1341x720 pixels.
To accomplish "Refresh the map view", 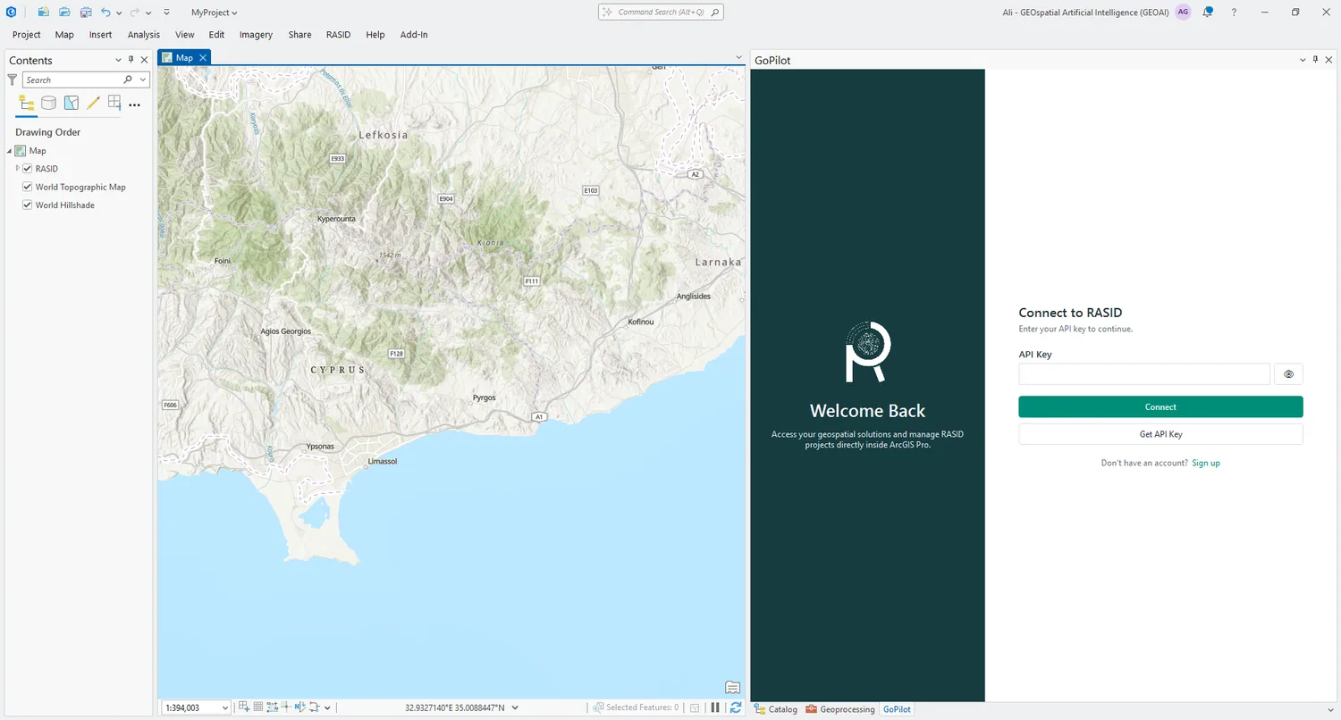I will pyautogui.click(x=736, y=707).
